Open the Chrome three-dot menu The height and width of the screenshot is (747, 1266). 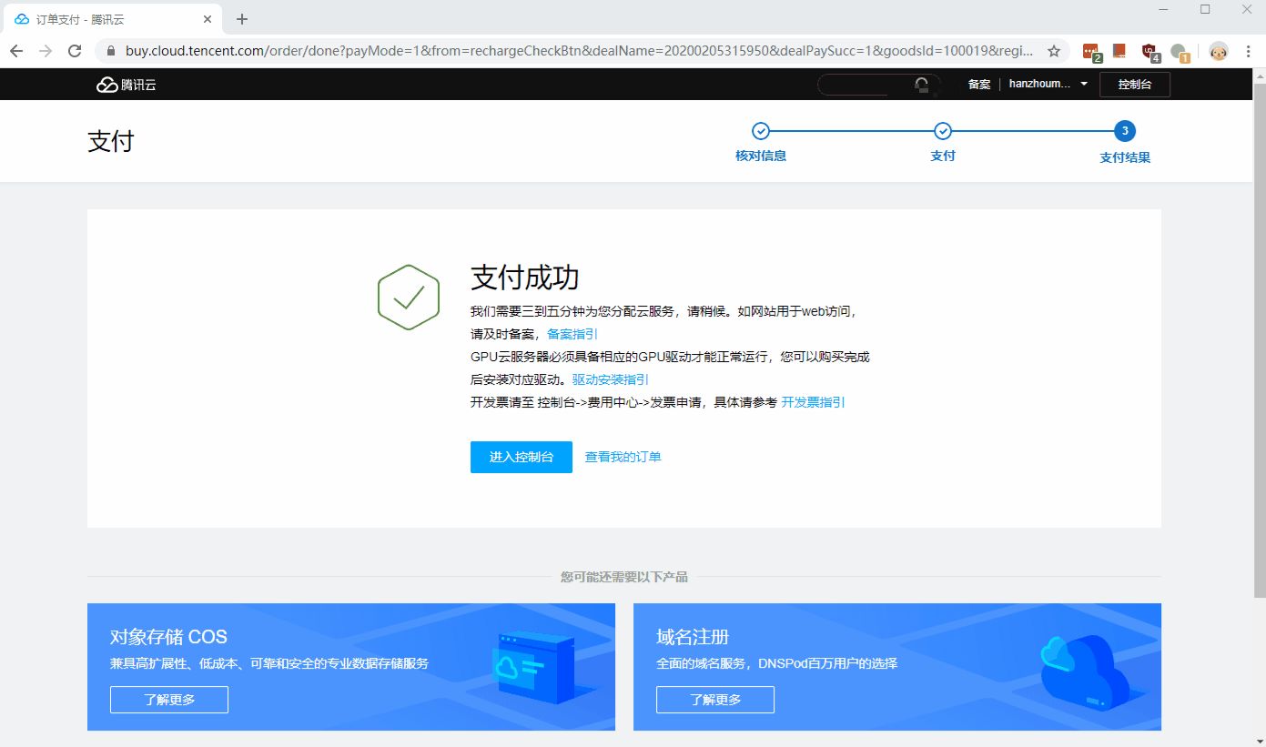tap(1248, 52)
